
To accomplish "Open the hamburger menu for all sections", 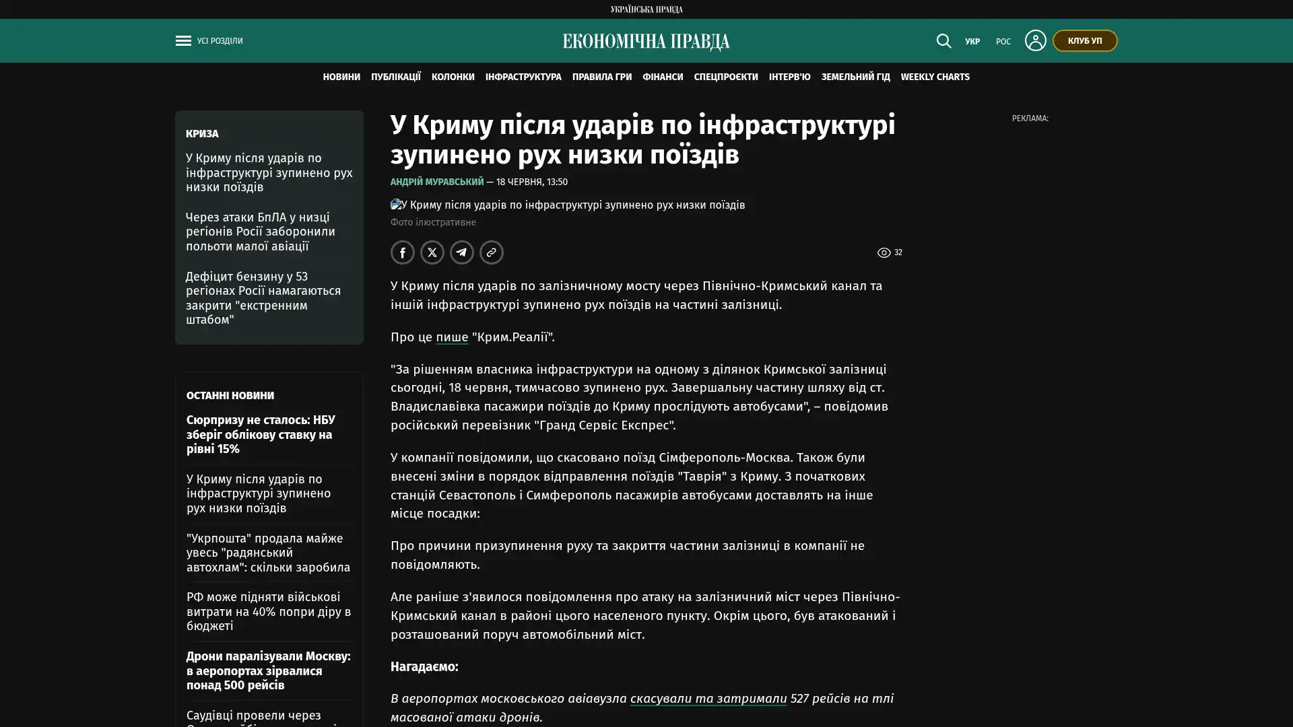I will (x=183, y=41).
